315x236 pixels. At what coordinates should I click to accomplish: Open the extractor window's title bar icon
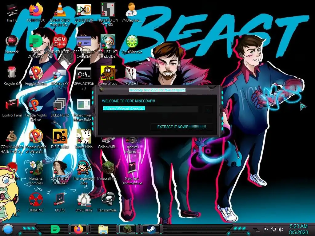[102, 89]
